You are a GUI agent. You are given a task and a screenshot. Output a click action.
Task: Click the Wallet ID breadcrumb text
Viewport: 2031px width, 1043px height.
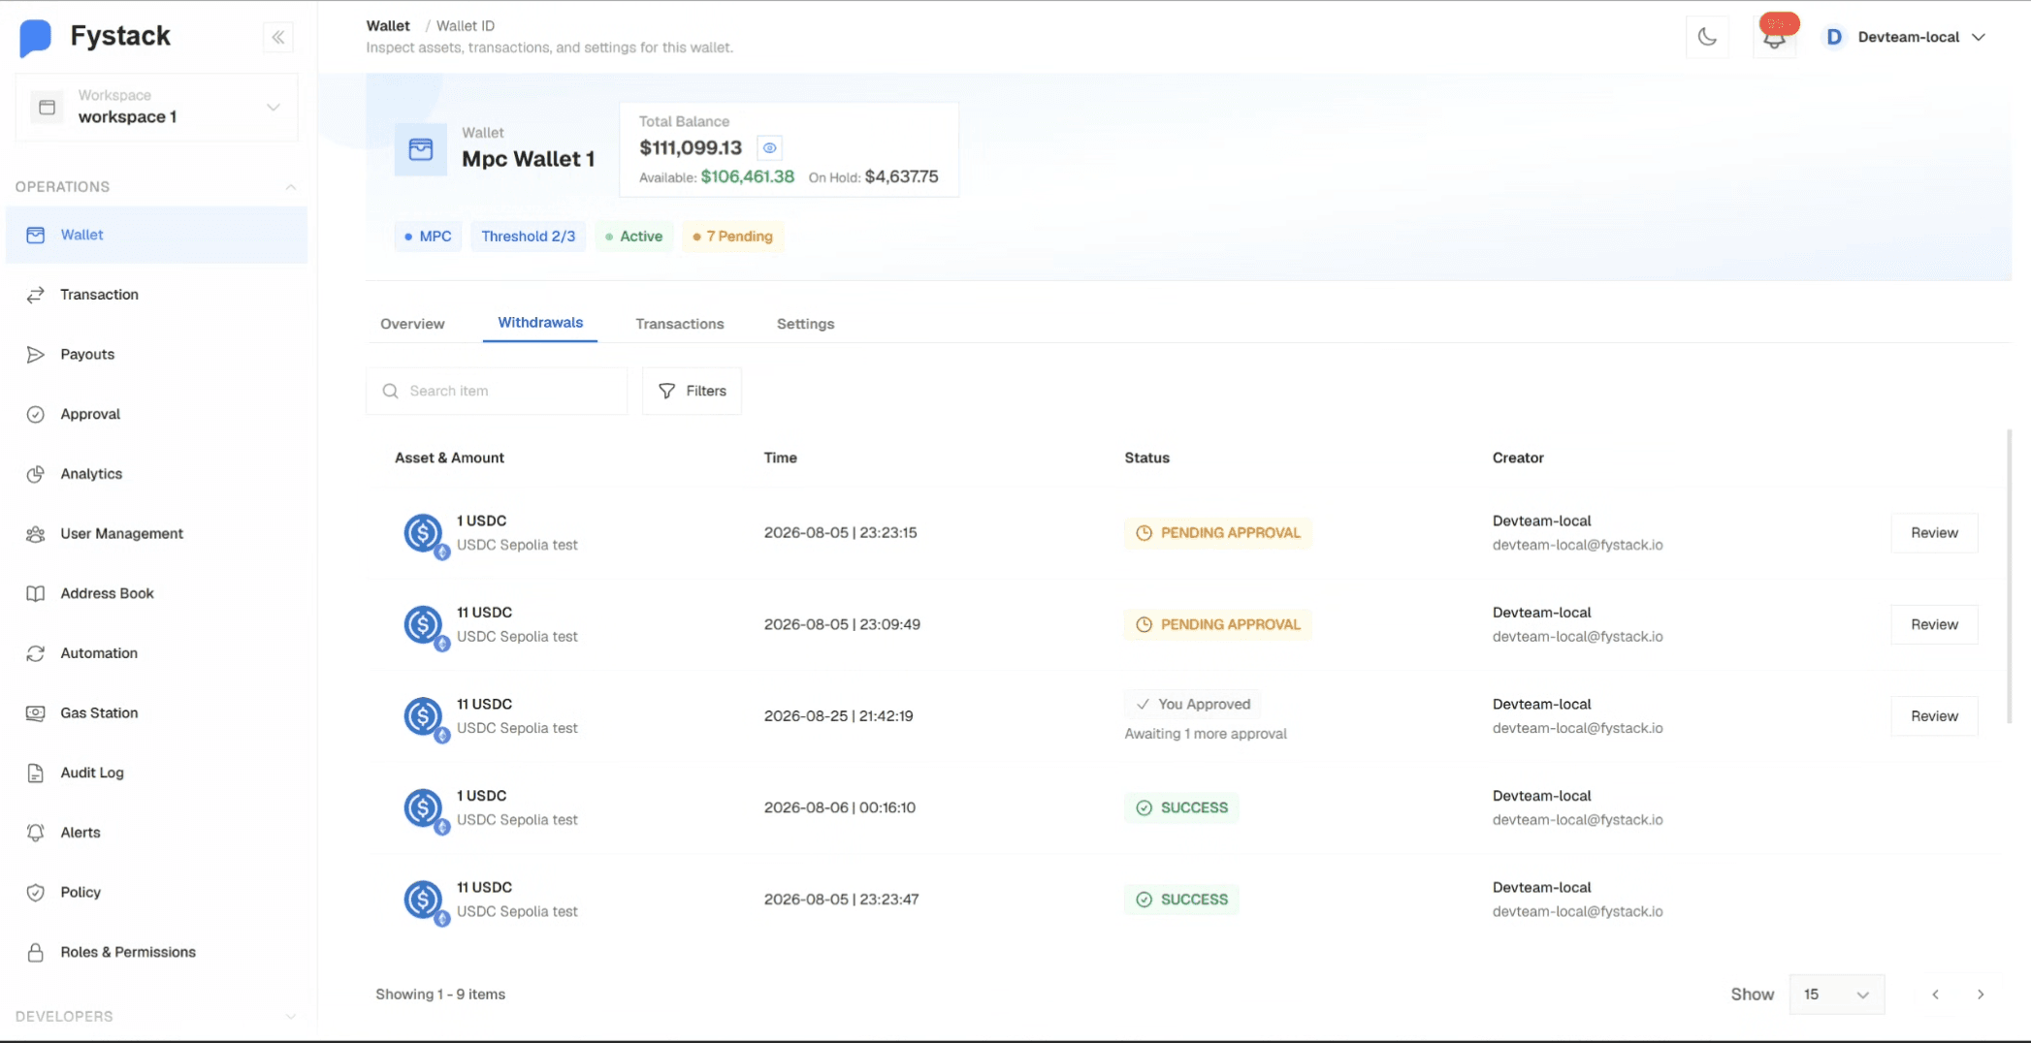(x=466, y=26)
